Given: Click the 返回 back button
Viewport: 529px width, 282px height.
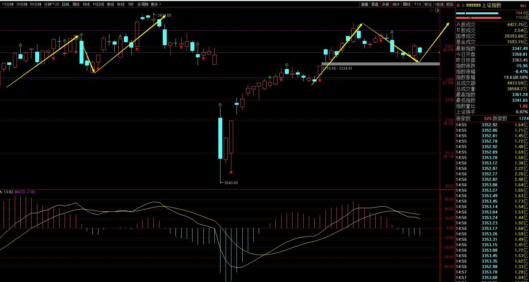Looking at the screenshot, I should 450,4.
